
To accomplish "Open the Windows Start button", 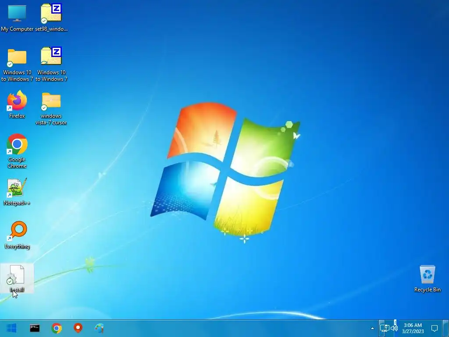I will pos(11,328).
